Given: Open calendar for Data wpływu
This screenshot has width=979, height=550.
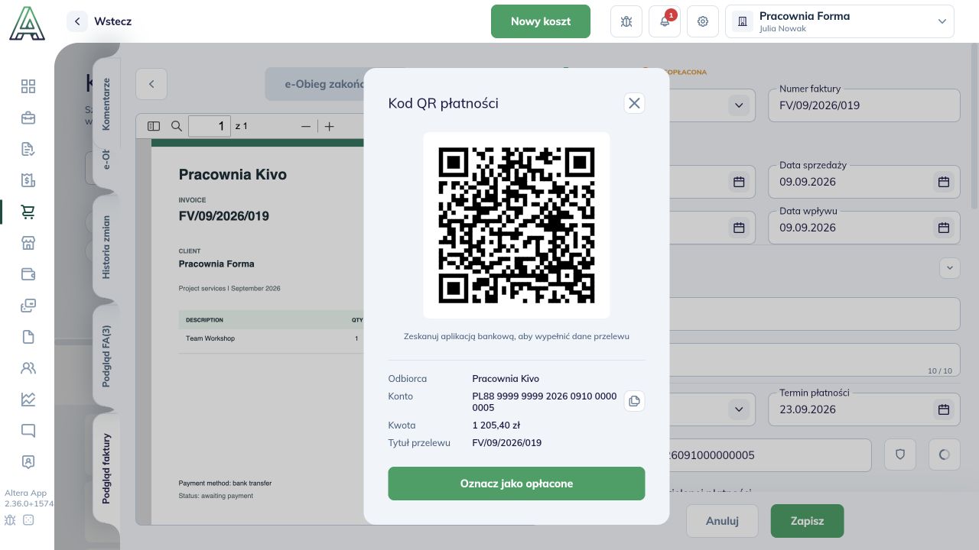Looking at the screenshot, I should [944, 228].
